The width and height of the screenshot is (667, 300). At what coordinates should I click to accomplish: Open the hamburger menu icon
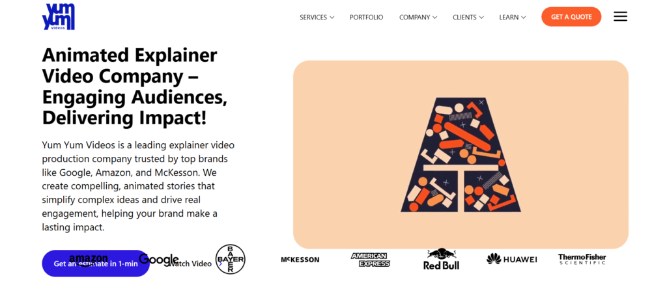pyautogui.click(x=620, y=16)
